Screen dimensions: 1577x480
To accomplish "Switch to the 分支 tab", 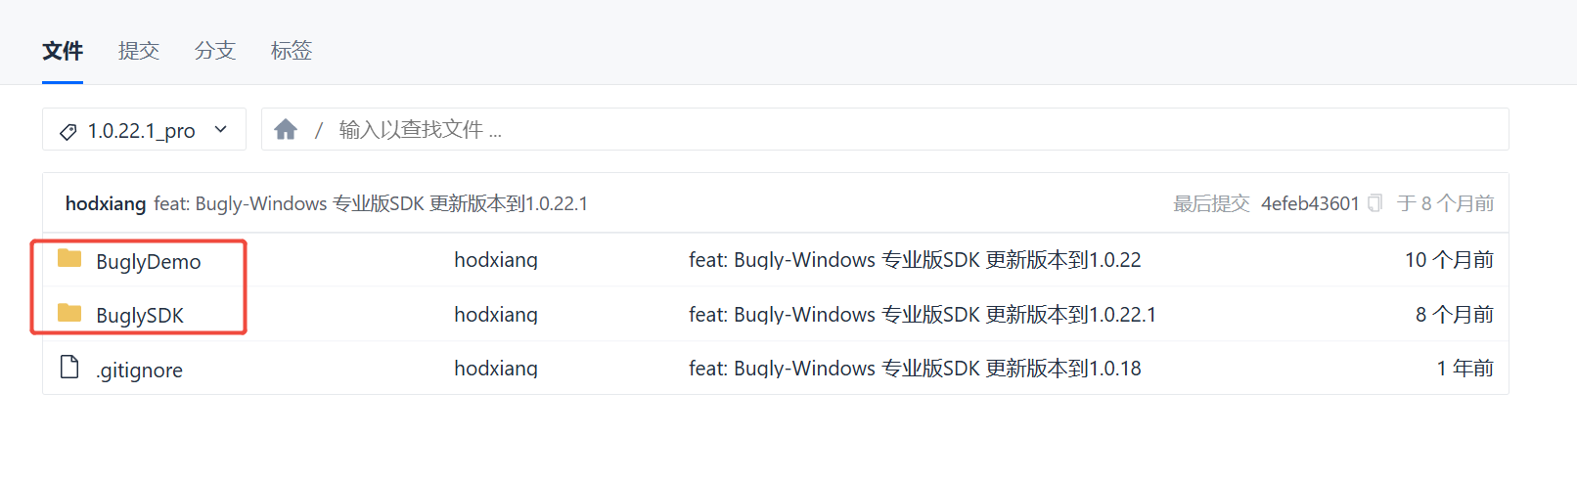I will [214, 51].
